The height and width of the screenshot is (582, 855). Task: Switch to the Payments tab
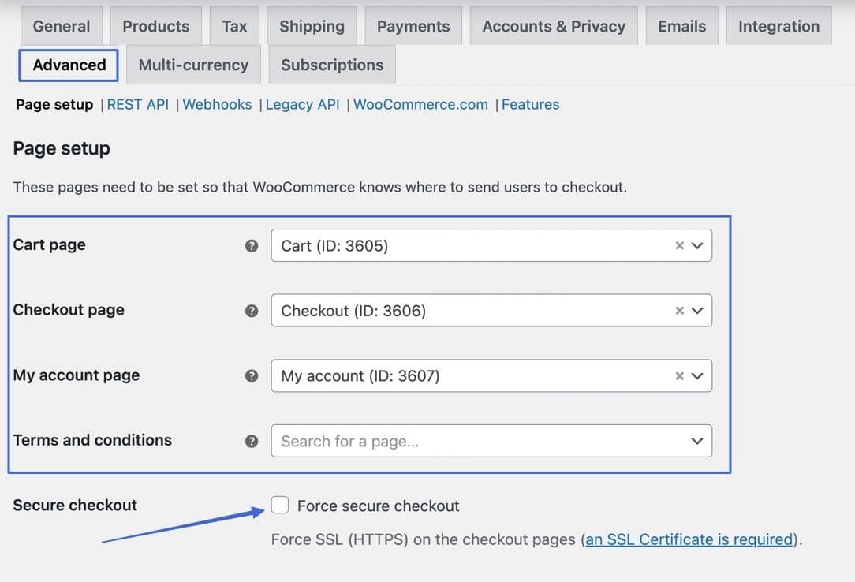(x=413, y=25)
